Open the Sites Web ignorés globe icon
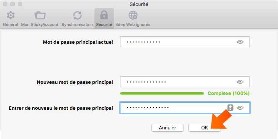Image resolution: width=278 pixels, height=139 pixels. click(x=133, y=15)
